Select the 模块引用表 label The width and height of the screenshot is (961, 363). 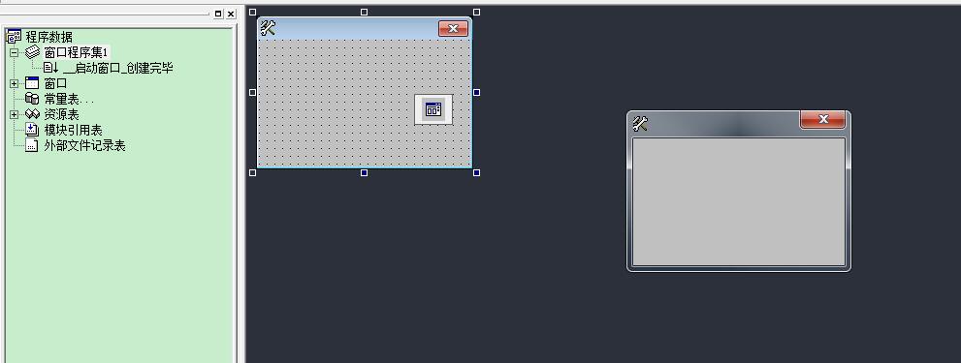(73, 131)
